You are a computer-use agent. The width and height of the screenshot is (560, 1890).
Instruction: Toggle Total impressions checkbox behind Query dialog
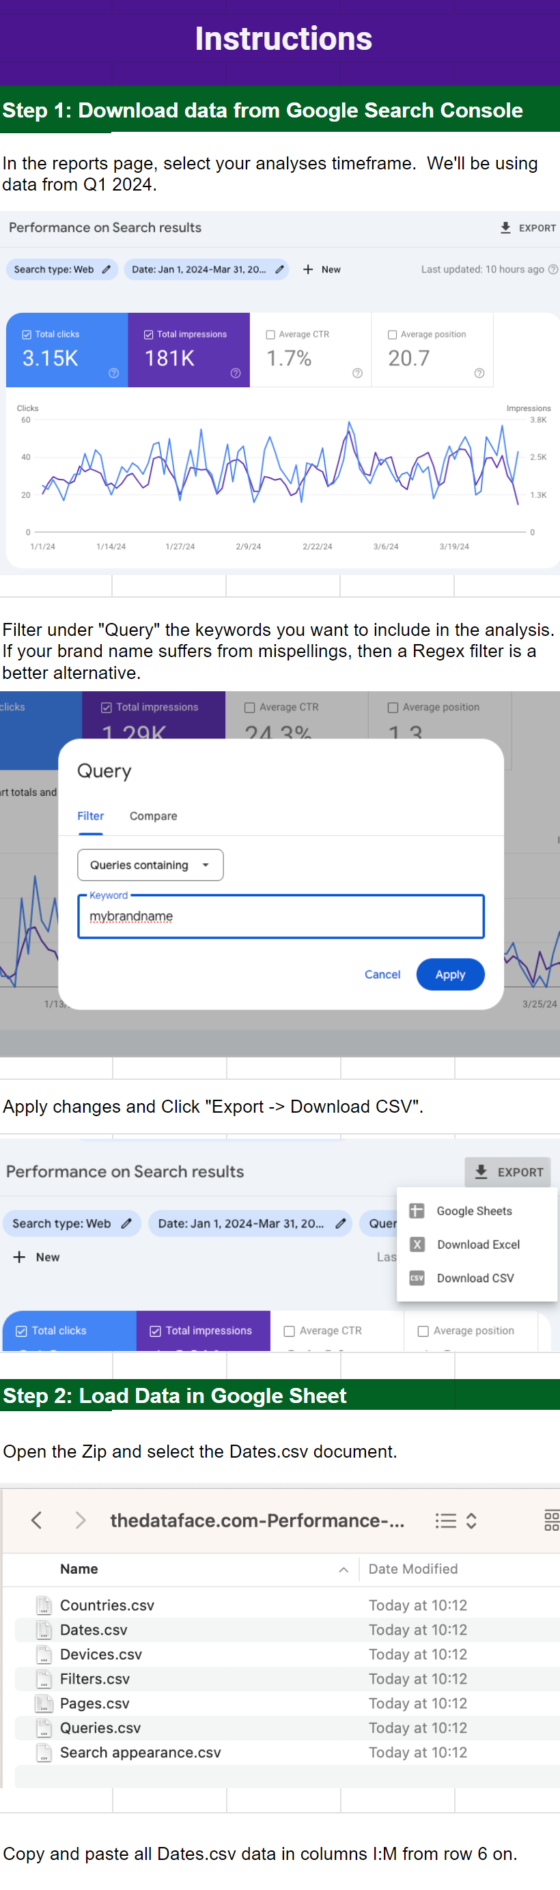coord(107,707)
